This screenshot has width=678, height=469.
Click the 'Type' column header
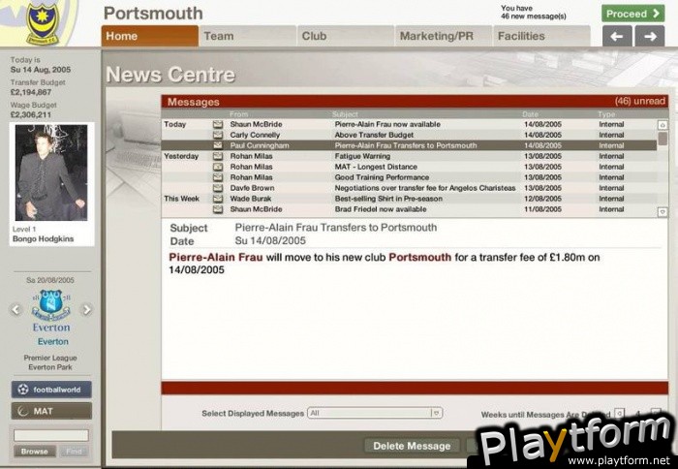(606, 114)
